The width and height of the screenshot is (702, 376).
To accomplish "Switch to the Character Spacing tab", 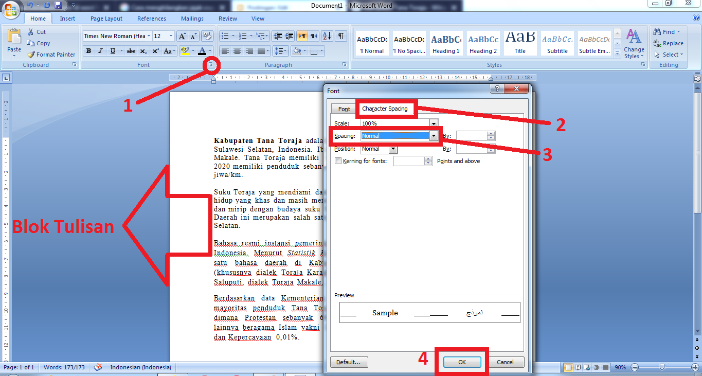I will tap(386, 109).
